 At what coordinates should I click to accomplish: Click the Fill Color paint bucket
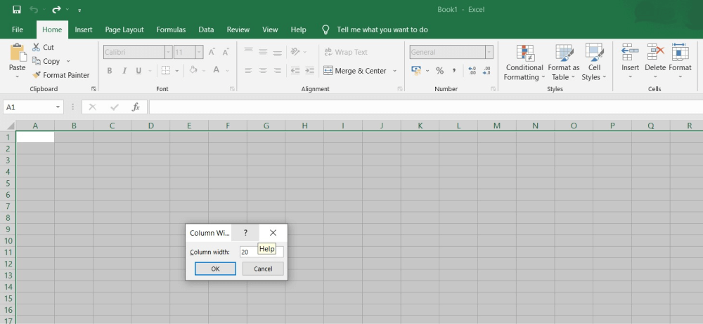pos(193,70)
